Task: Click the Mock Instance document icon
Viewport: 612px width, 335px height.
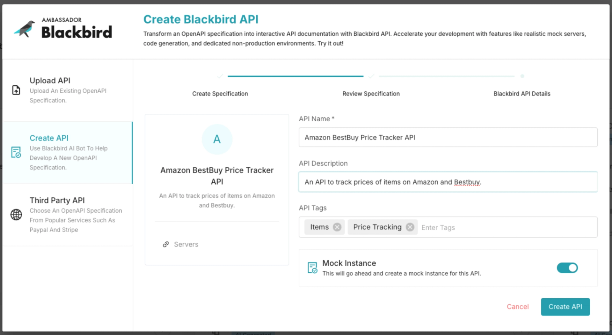Action: click(x=312, y=268)
